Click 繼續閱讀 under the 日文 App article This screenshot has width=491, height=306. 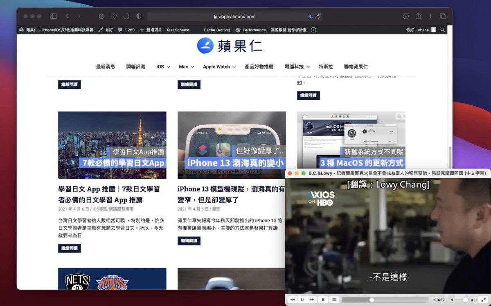coord(70,248)
